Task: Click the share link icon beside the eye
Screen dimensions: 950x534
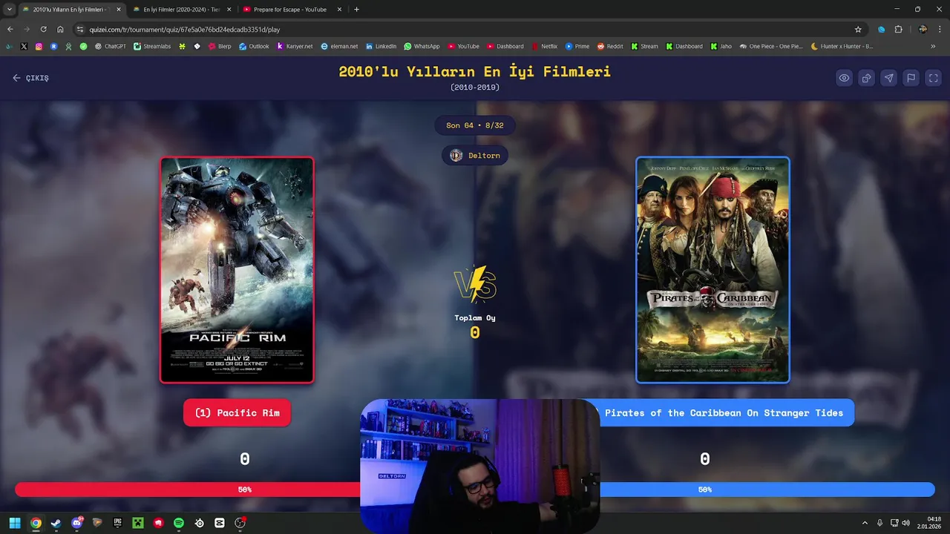Action: (x=866, y=78)
